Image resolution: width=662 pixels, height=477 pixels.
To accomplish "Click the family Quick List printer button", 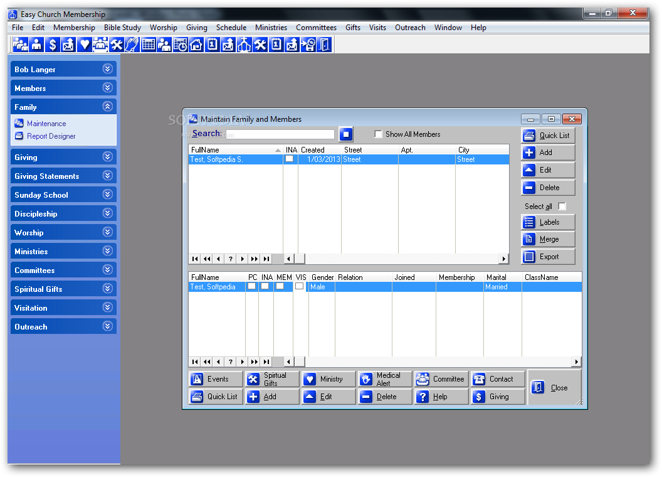I will (548, 136).
